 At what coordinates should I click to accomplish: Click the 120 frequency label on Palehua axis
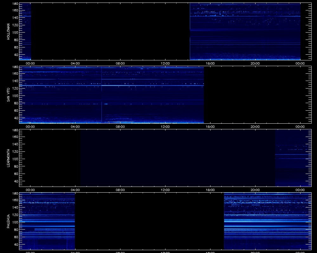(x=15, y=215)
